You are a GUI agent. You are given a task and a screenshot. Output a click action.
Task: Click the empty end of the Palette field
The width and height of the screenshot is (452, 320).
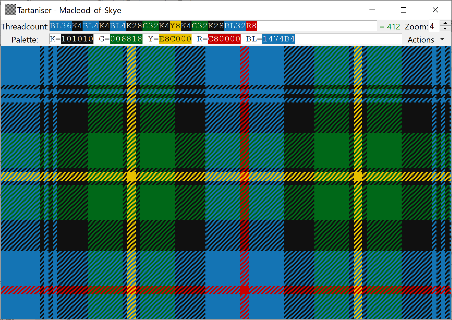click(x=348, y=39)
